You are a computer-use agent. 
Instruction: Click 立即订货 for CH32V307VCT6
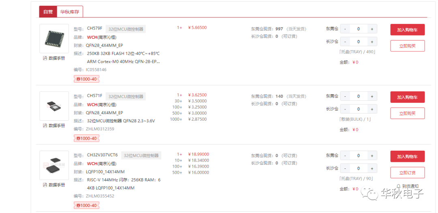[407, 173]
